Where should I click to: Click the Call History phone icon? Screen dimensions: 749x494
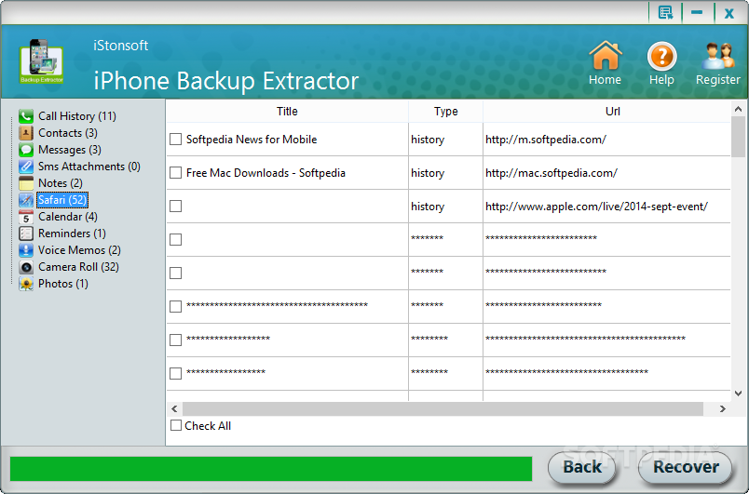26,116
